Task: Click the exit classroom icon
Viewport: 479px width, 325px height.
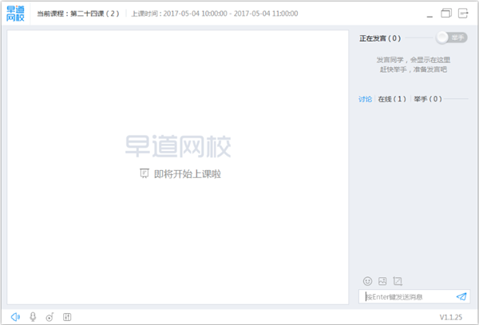Action: pos(463,13)
